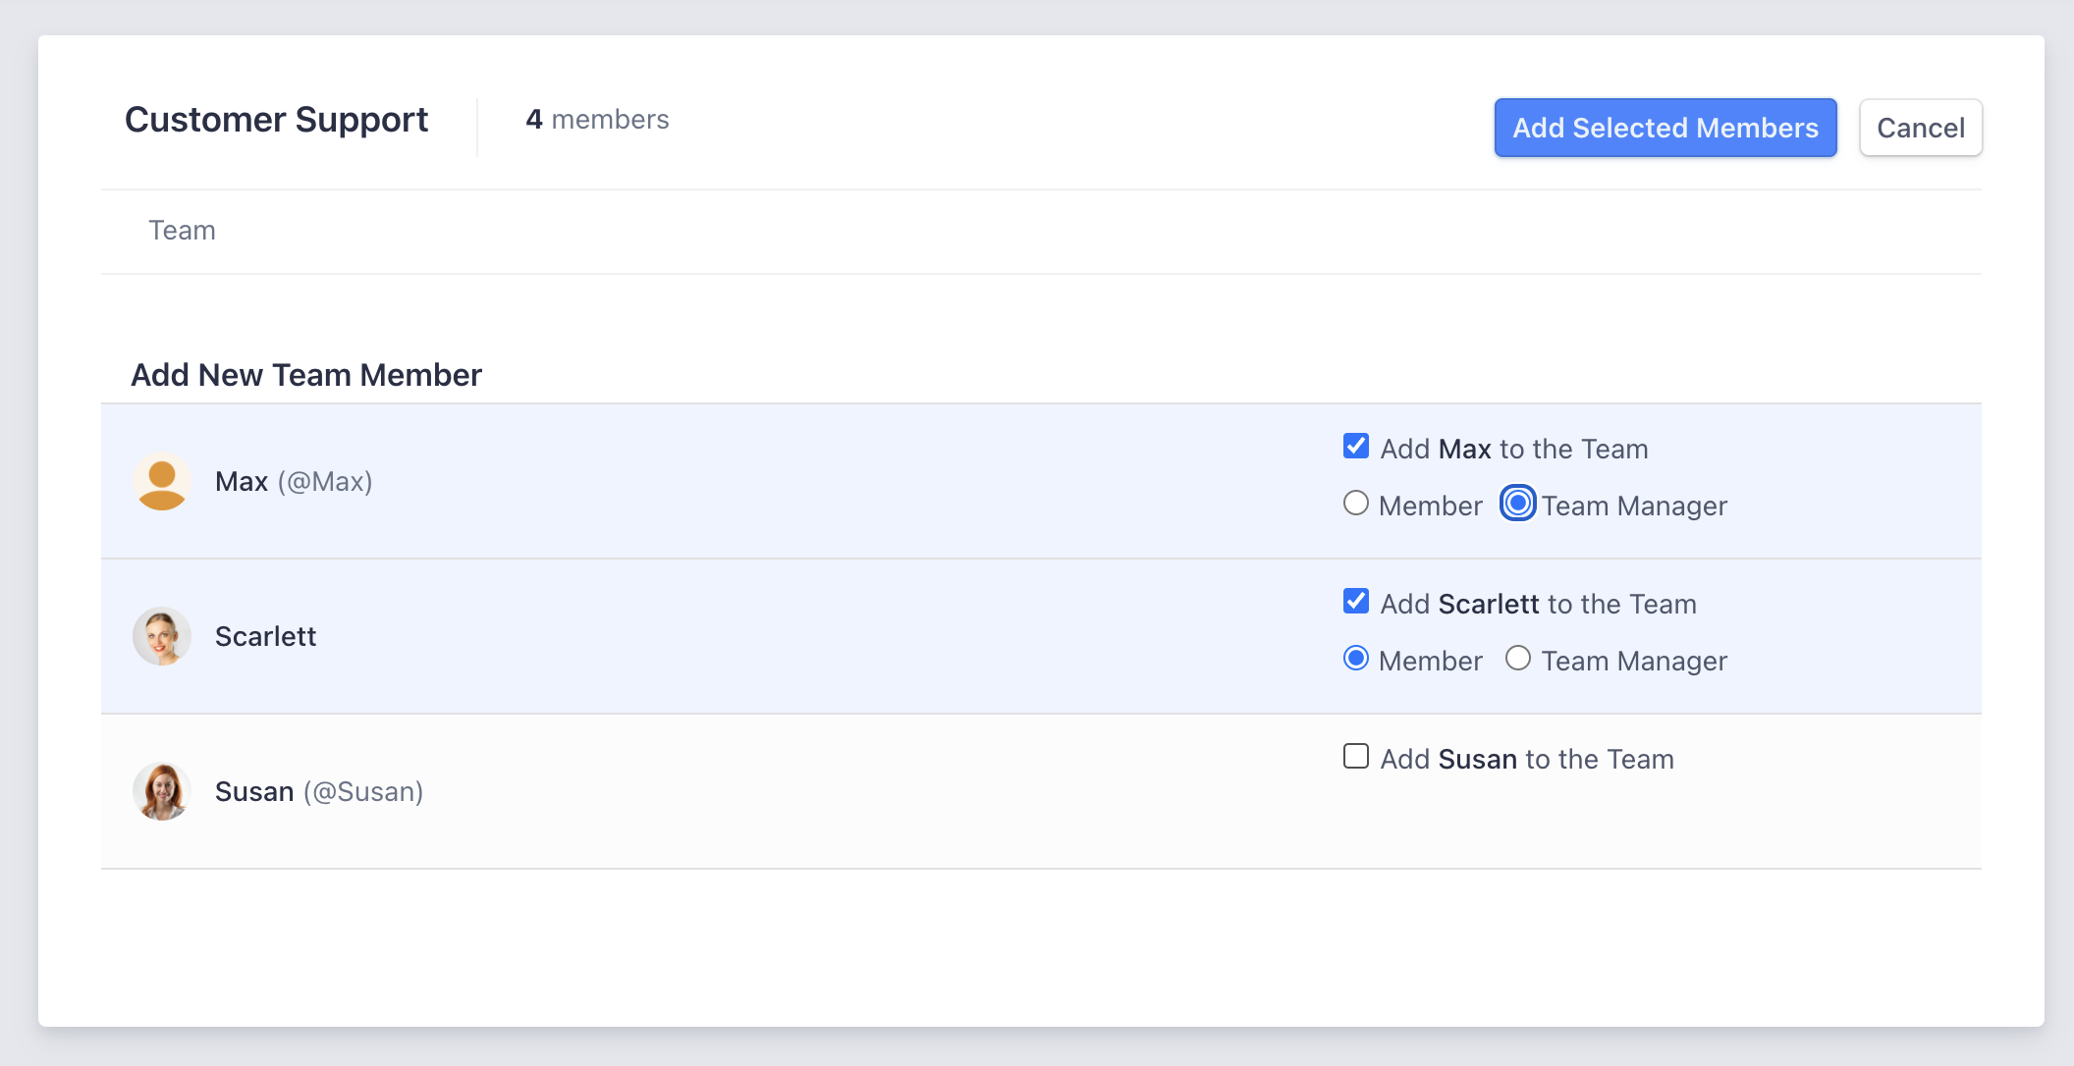Open the Team tab
This screenshot has height=1066, width=2074.
pos(182,231)
